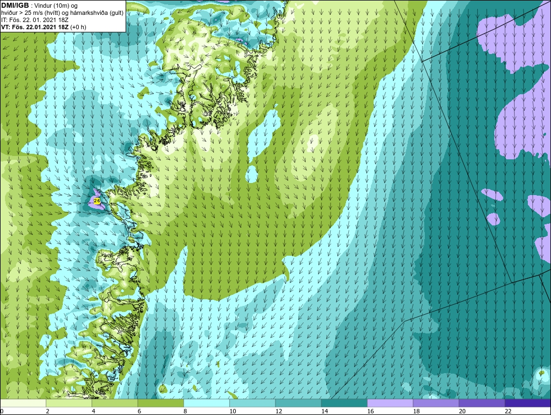Select the "IT: Fös. 22. 01. 2021 18Z" line
Image resolution: width=551 pixels, height=415 pixels.
click(35, 20)
